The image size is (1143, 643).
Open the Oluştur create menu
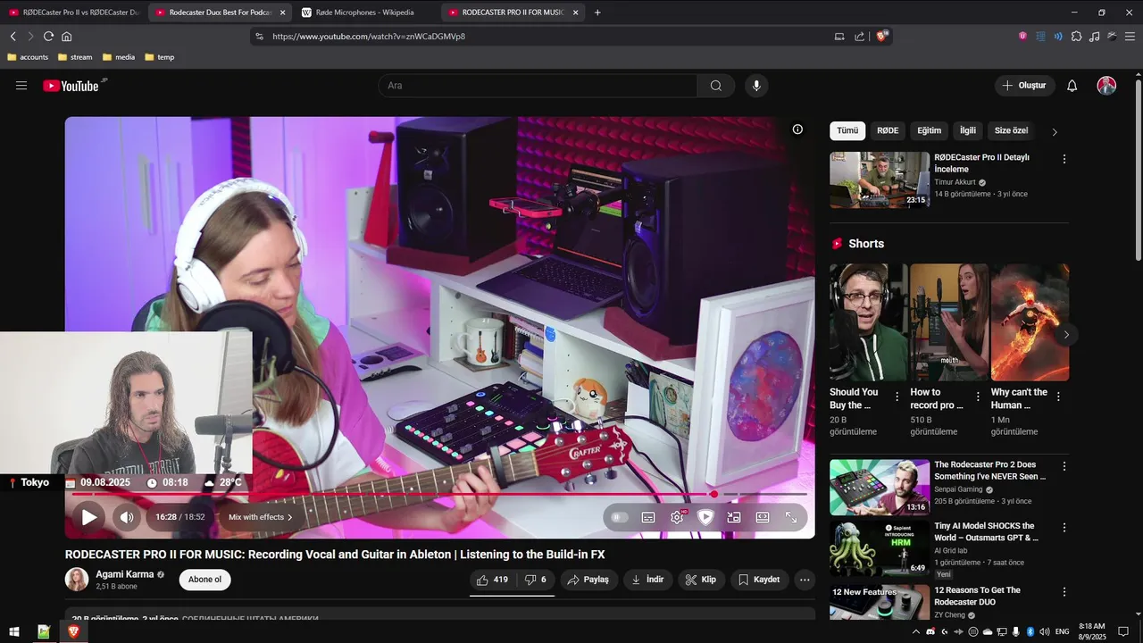point(1025,86)
